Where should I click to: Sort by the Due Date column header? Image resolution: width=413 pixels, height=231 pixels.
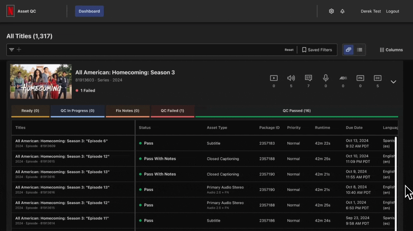point(354,128)
